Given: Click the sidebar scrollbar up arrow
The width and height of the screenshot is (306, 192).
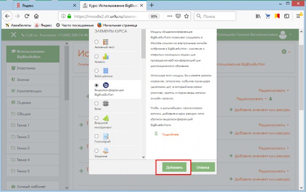Looking at the screenshot, I should pos(67,43).
